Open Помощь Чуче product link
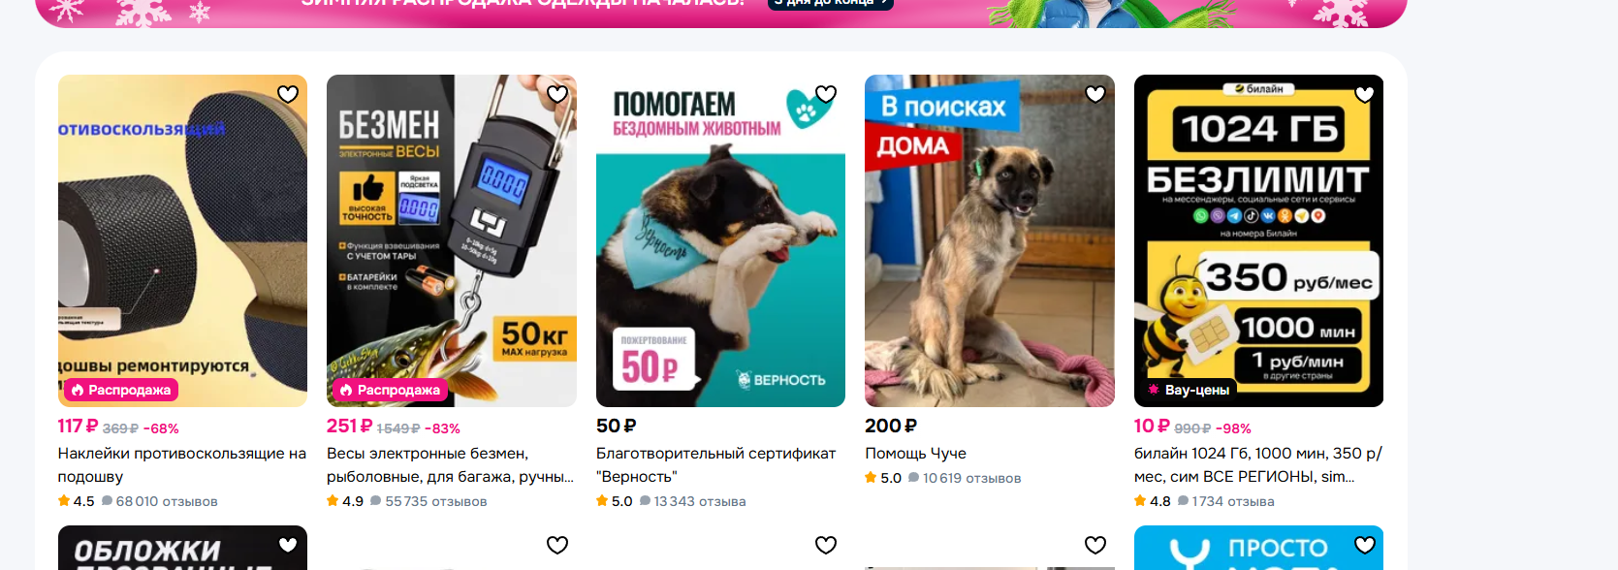The width and height of the screenshot is (1618, 570). pyautogui.click(x=915, y=454)
